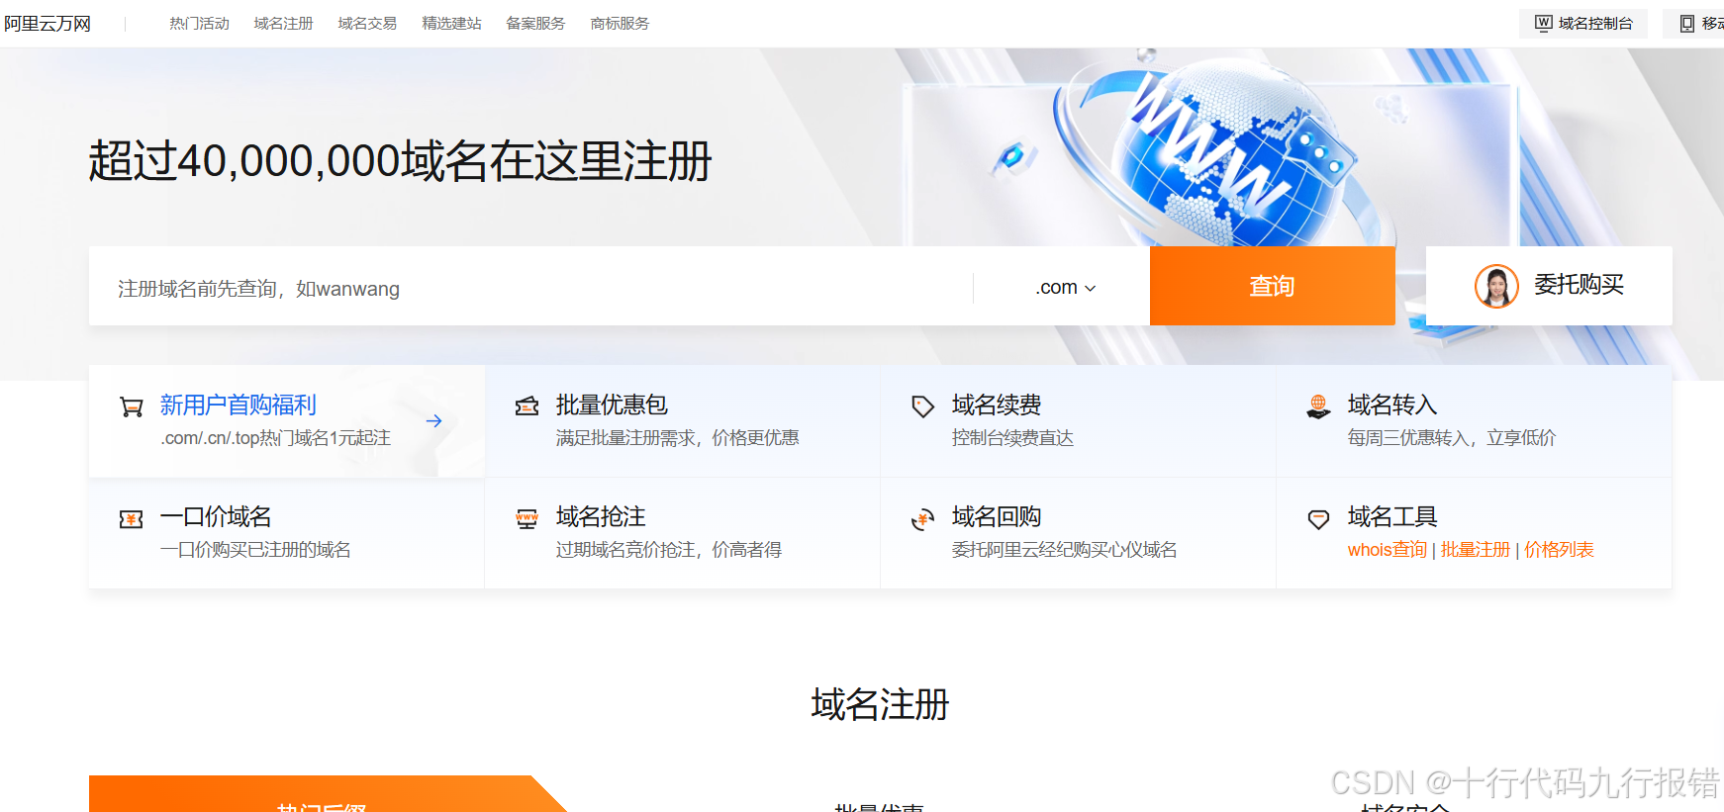
Task: Click text 控制台续费直达
Action: click(1012, 438)
